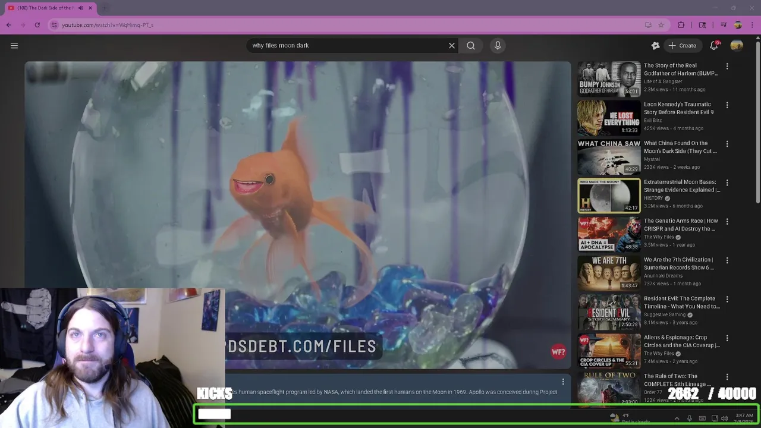This screenshot has height=428, width=761.
Task: Open Extraterrestrial Moon Bases video title
Action: [x=682, y=186]
